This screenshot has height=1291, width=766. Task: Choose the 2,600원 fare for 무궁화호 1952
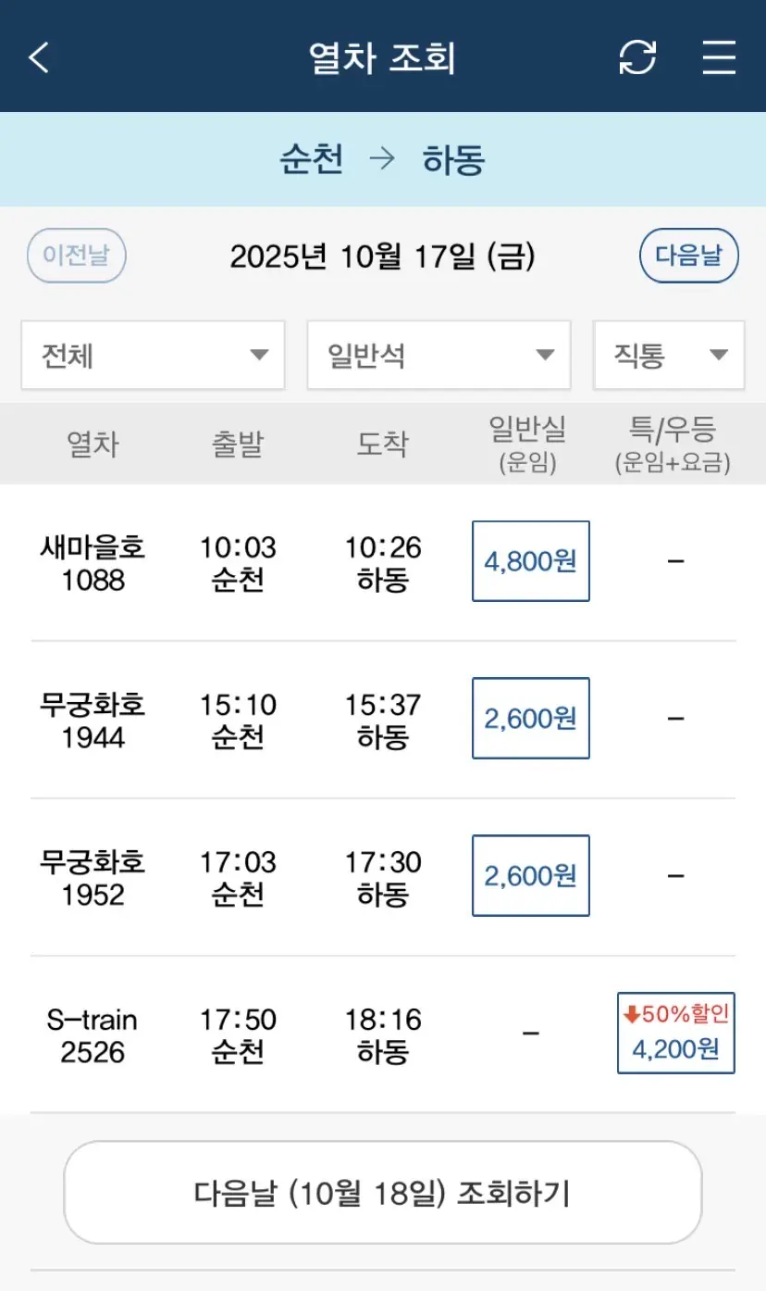[531, 876]
